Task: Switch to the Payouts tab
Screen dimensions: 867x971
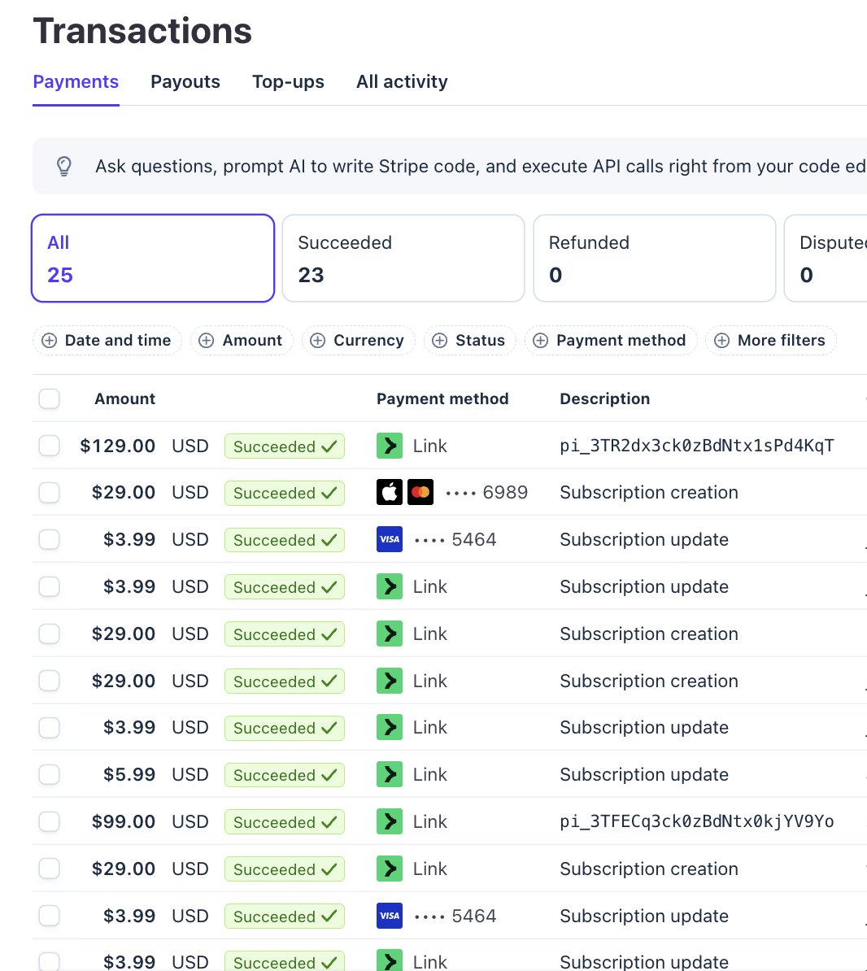Action: (185, 82)
